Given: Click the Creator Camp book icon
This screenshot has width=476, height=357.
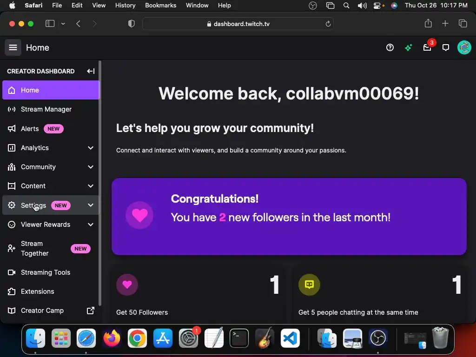Looking at the screenshot, I should click(x=12, y=311).
